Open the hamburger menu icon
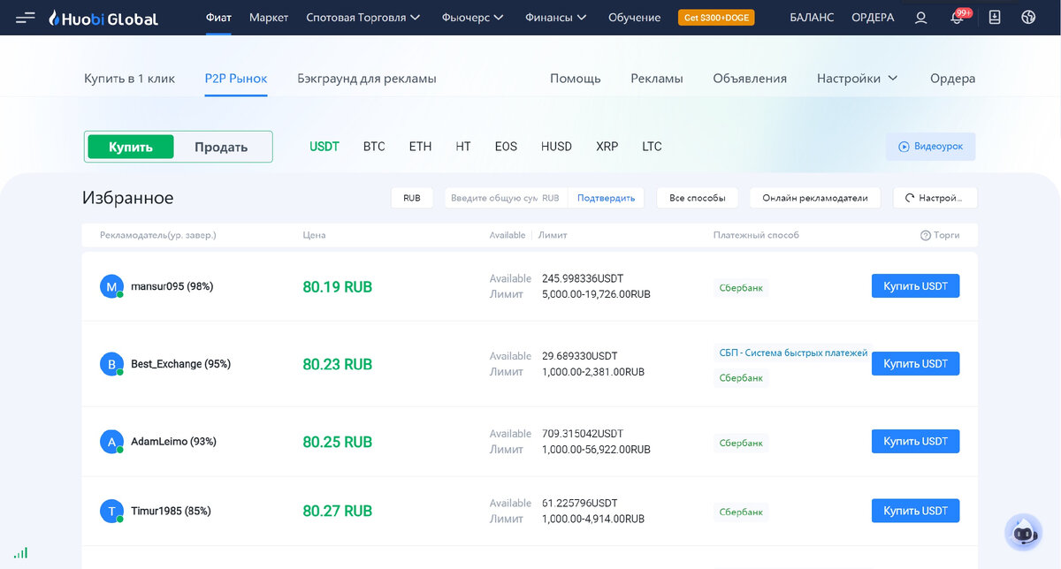1061x569 pixels. [26, 18]
